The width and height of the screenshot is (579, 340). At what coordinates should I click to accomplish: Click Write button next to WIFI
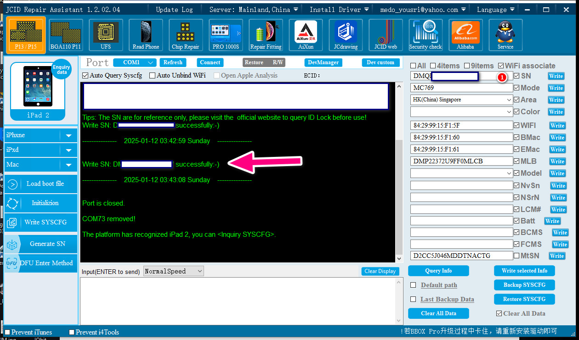tap(557, 126)
